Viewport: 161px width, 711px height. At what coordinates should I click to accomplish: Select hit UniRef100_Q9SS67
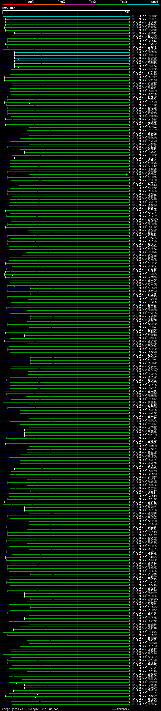[x=144, y=196]
